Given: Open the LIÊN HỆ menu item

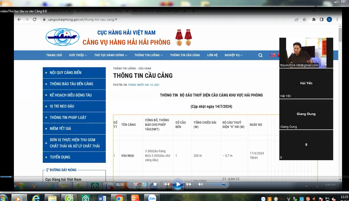Looking at the screenshot, I should click(212, 55).
